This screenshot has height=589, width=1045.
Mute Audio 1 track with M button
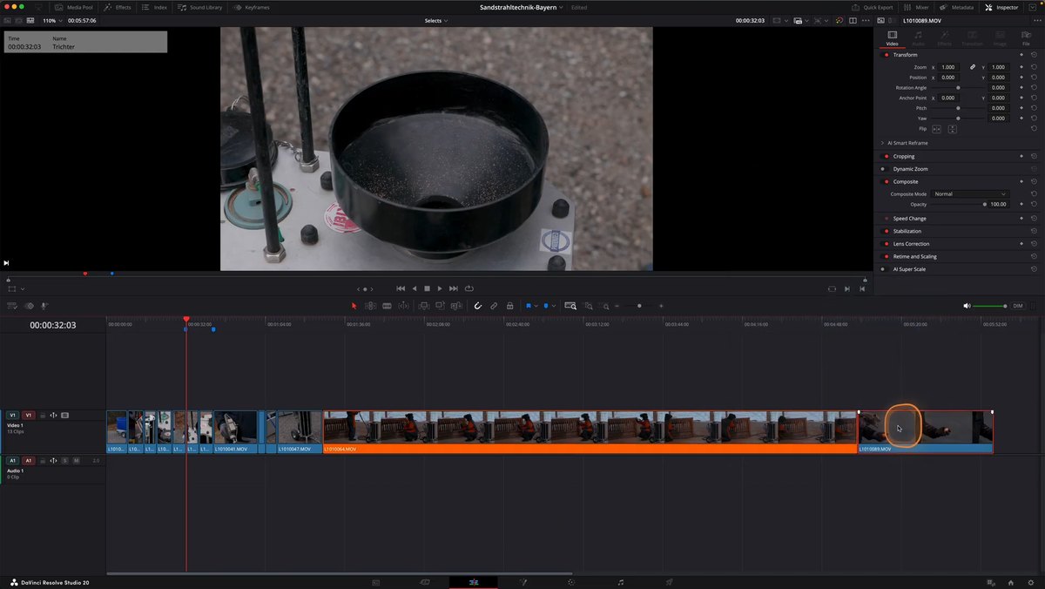tap(76, 460)
